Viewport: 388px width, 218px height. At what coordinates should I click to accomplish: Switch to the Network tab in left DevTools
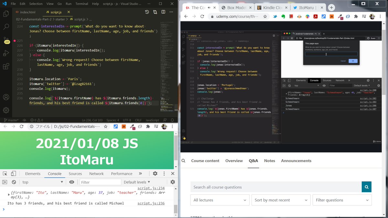96,173
